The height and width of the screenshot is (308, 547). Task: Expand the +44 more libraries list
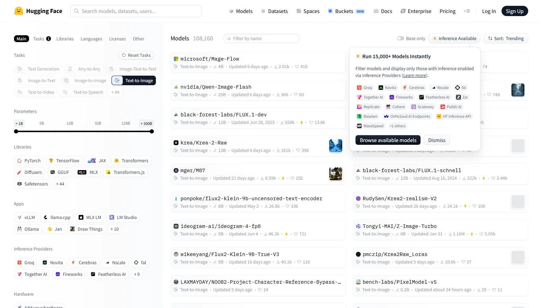click(60, 184)
